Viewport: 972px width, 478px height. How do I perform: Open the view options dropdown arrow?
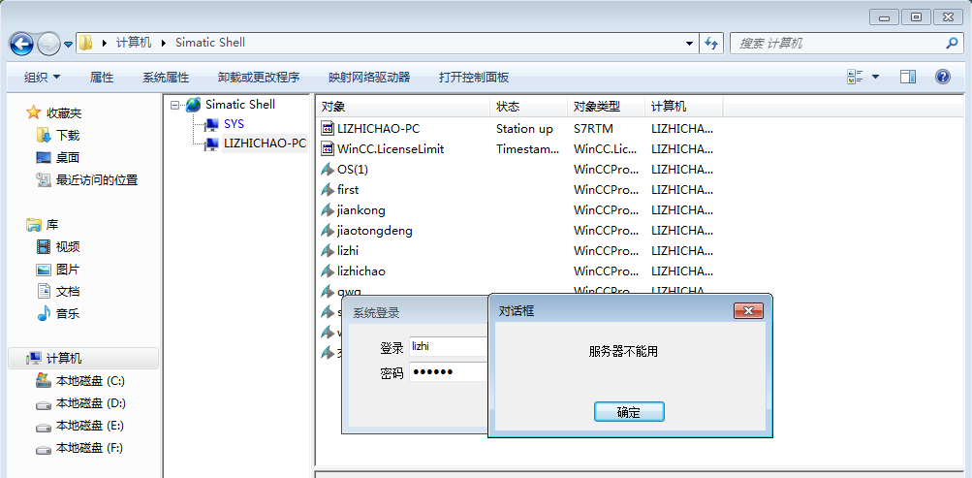click(x=875, y=77)
